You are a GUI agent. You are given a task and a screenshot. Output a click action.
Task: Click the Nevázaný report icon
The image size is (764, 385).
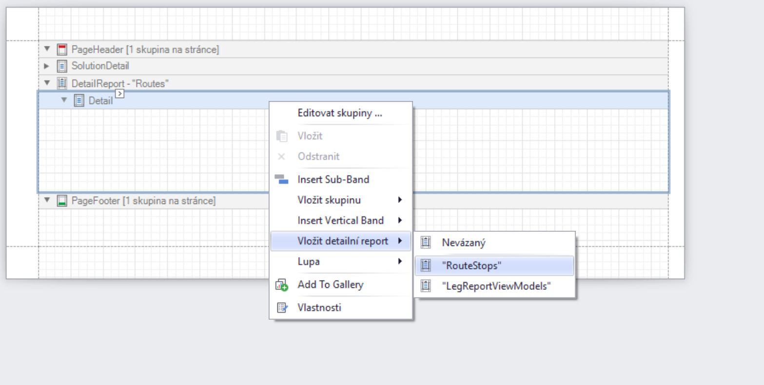coord(426,242)
